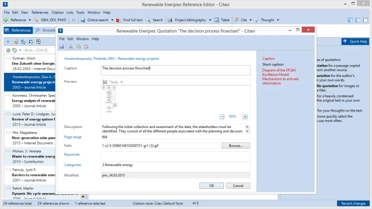Select the Koroneos Exergy analysis reference
The width and height of the screenshot is (372, 209).
click(x=30, y=101)
